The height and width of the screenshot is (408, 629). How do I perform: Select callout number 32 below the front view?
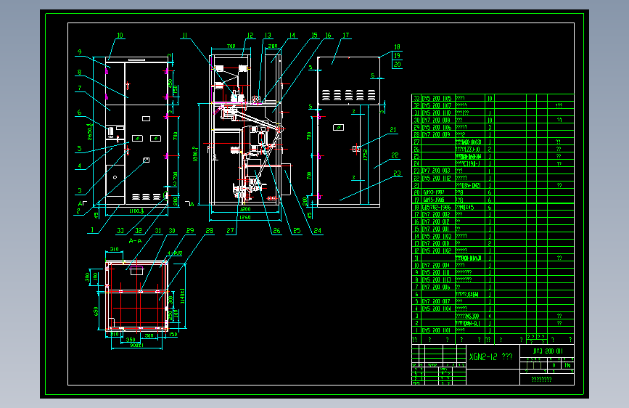pyautogui.click(x=139, y=231)
